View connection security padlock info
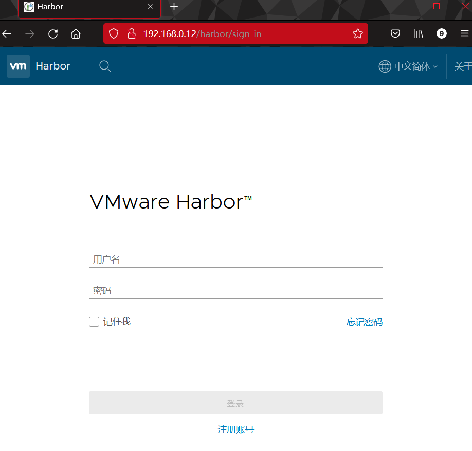The height and width of the screenshot is (451, 472). click(x=132, y=34)
